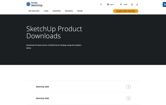Open the apps grid icon
Screen dimensions: 166x105
(x=132, y=4)
